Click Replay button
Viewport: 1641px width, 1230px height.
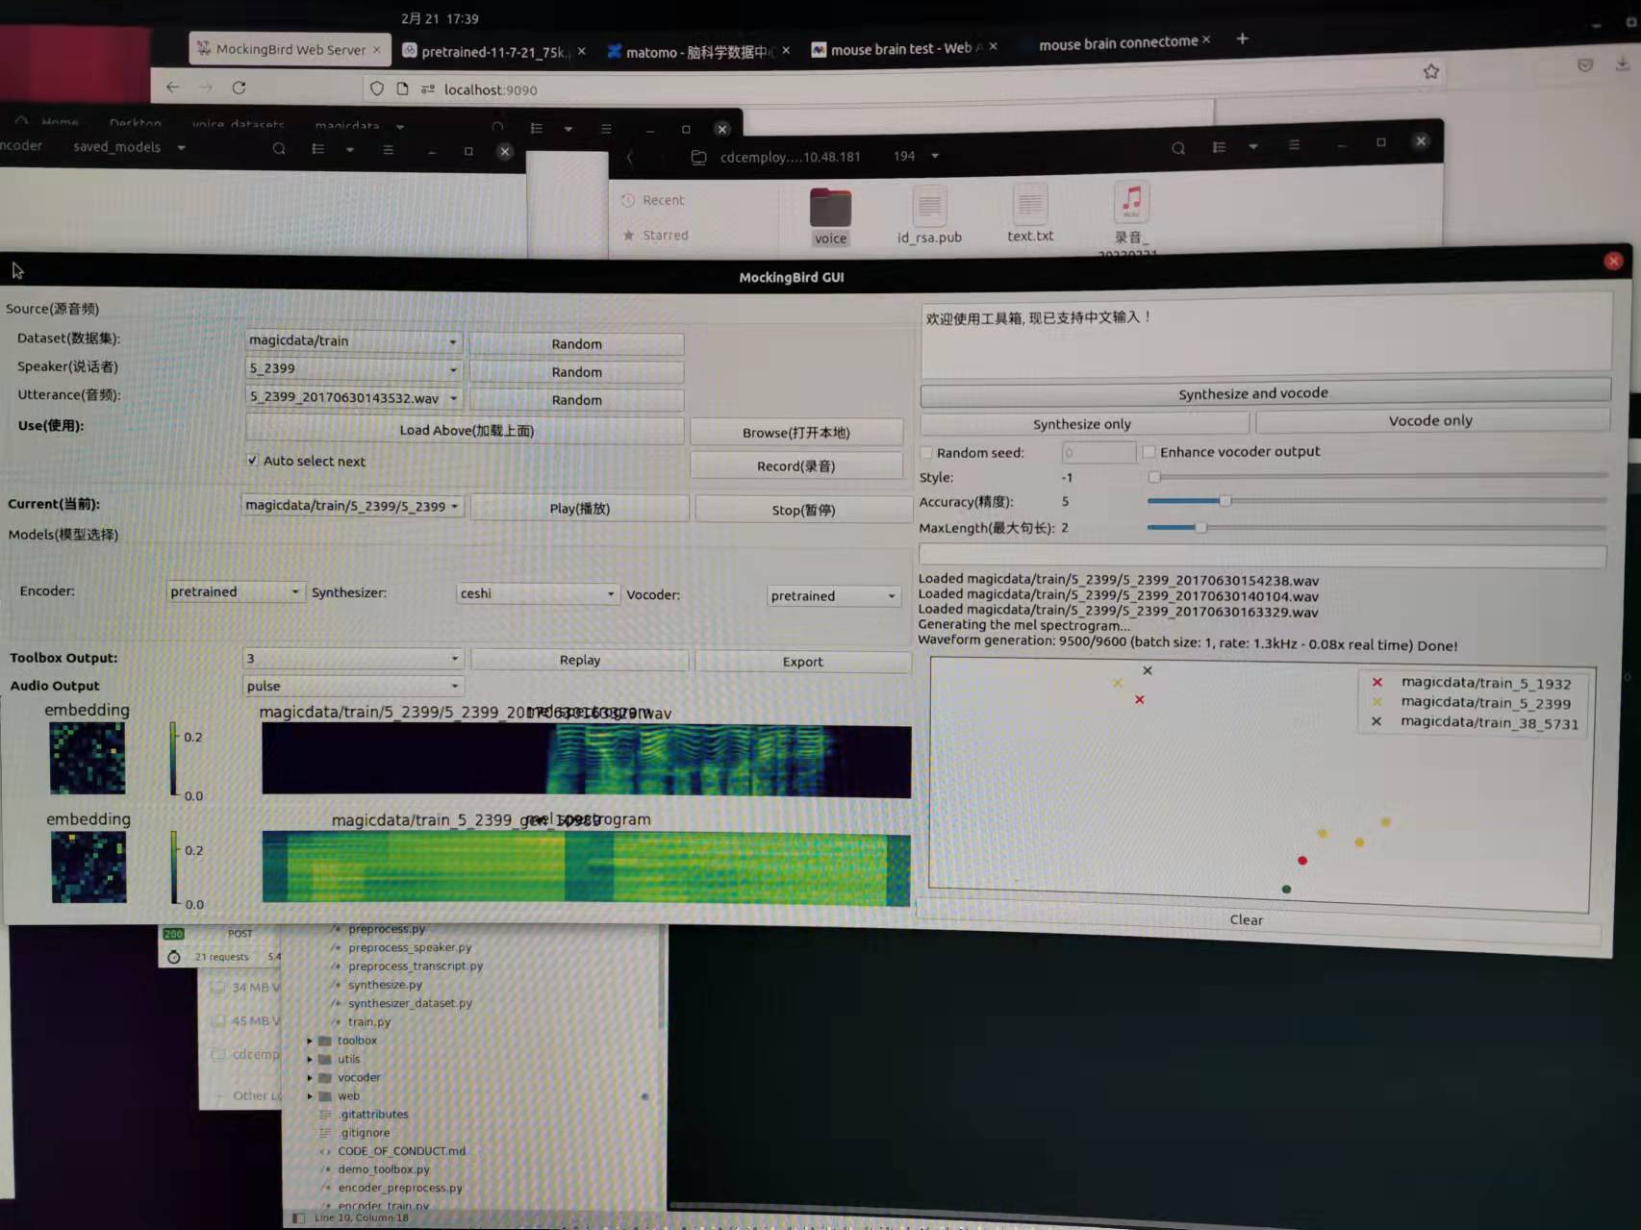(x=579, y=660)
